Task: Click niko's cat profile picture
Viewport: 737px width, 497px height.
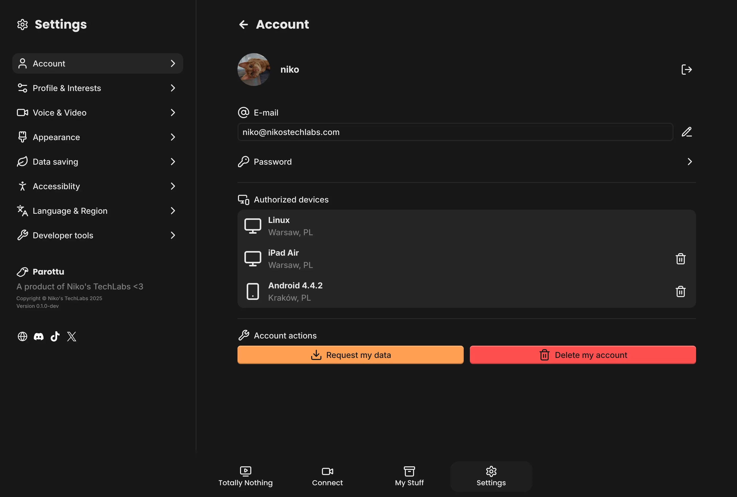Action: [254, 70]
